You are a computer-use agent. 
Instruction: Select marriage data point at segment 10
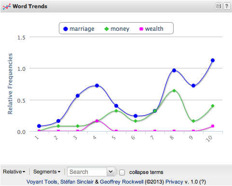pos(213,60)
